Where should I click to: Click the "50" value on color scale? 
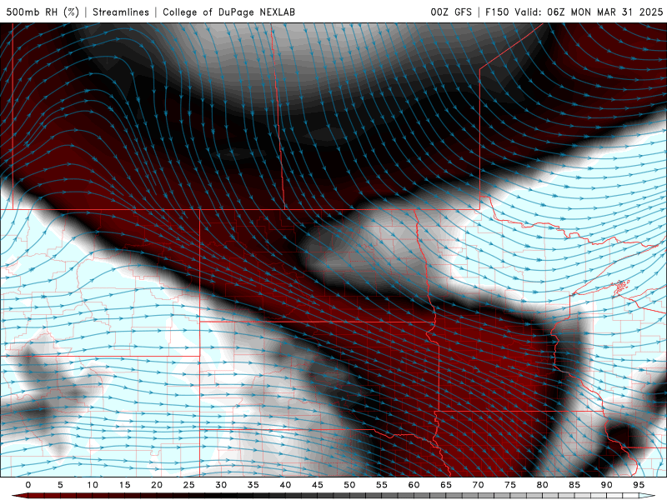pos(349,485)
